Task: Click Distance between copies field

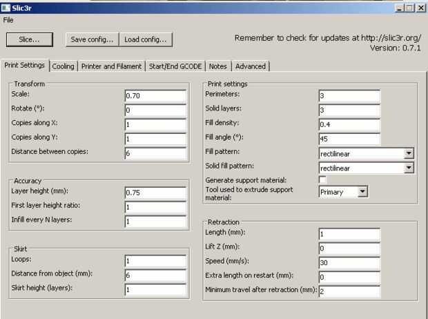Action: (155, 153)
